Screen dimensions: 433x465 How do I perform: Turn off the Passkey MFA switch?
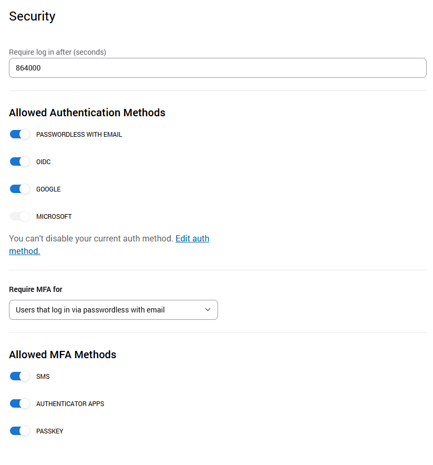tap(20, 431)
